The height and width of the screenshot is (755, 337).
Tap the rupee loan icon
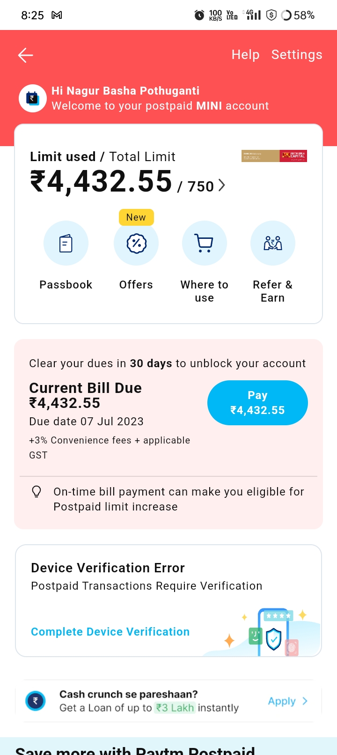coord(36,701)
